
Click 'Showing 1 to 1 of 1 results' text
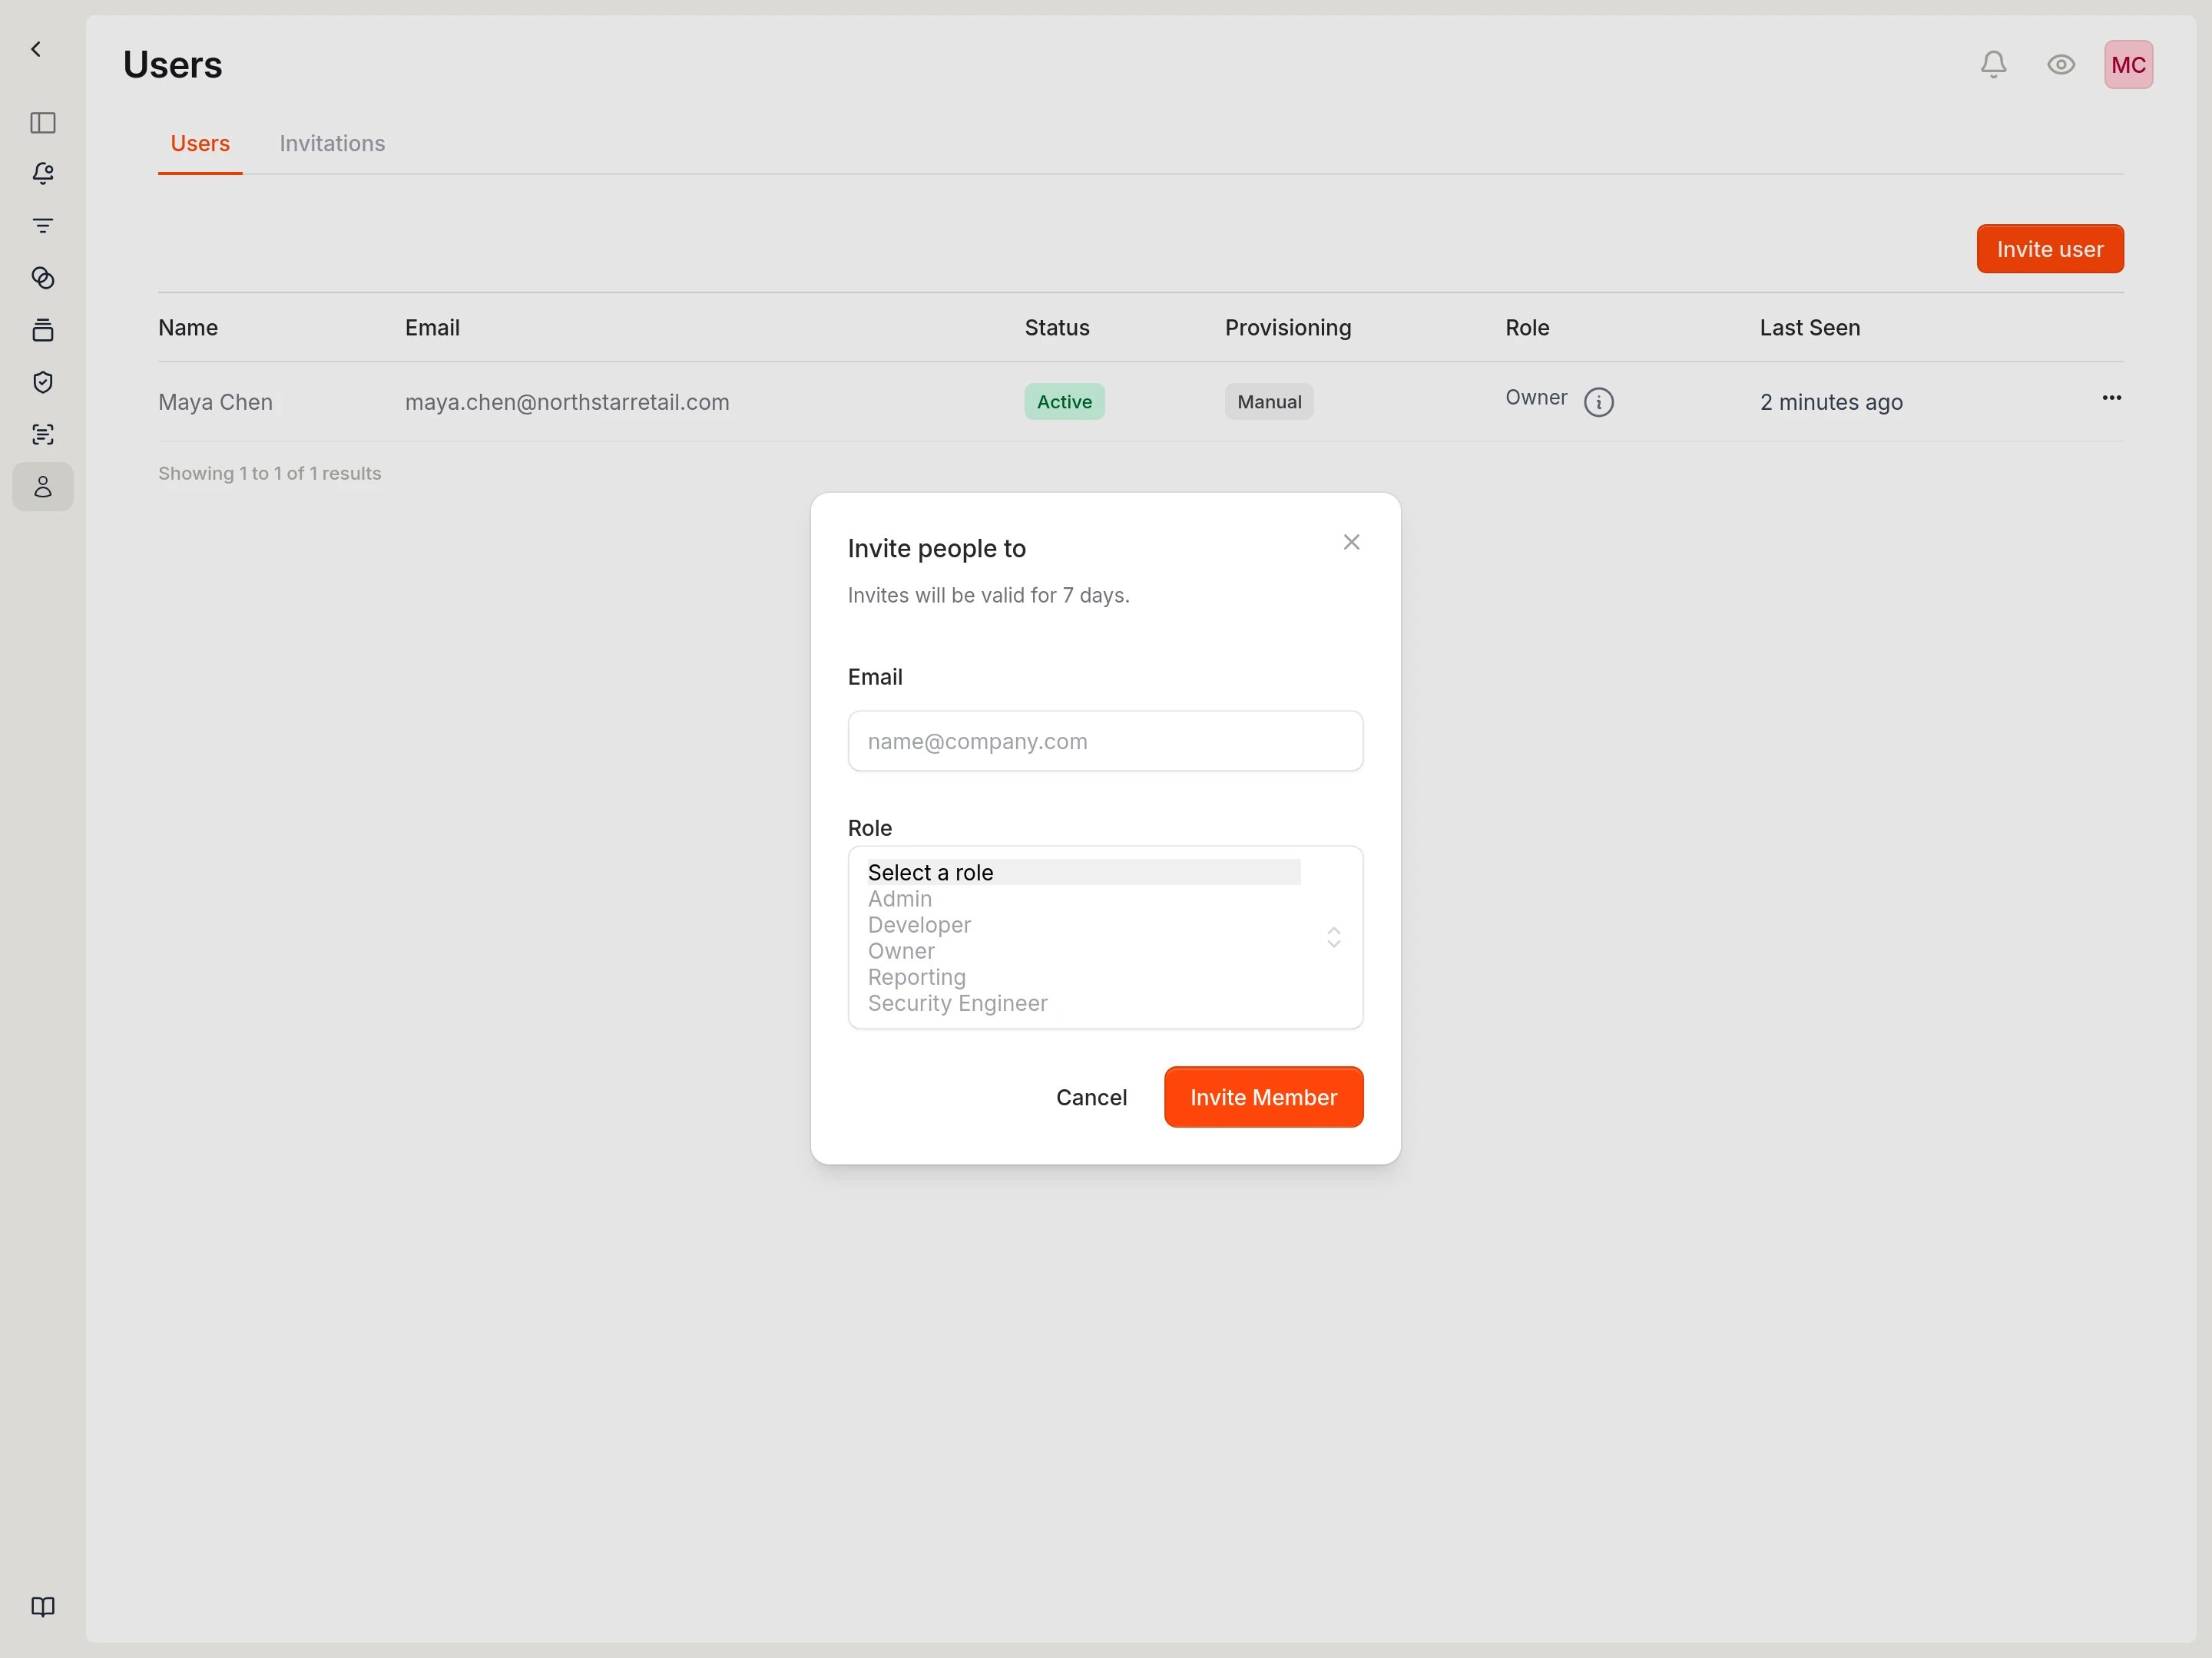(269, 473)
